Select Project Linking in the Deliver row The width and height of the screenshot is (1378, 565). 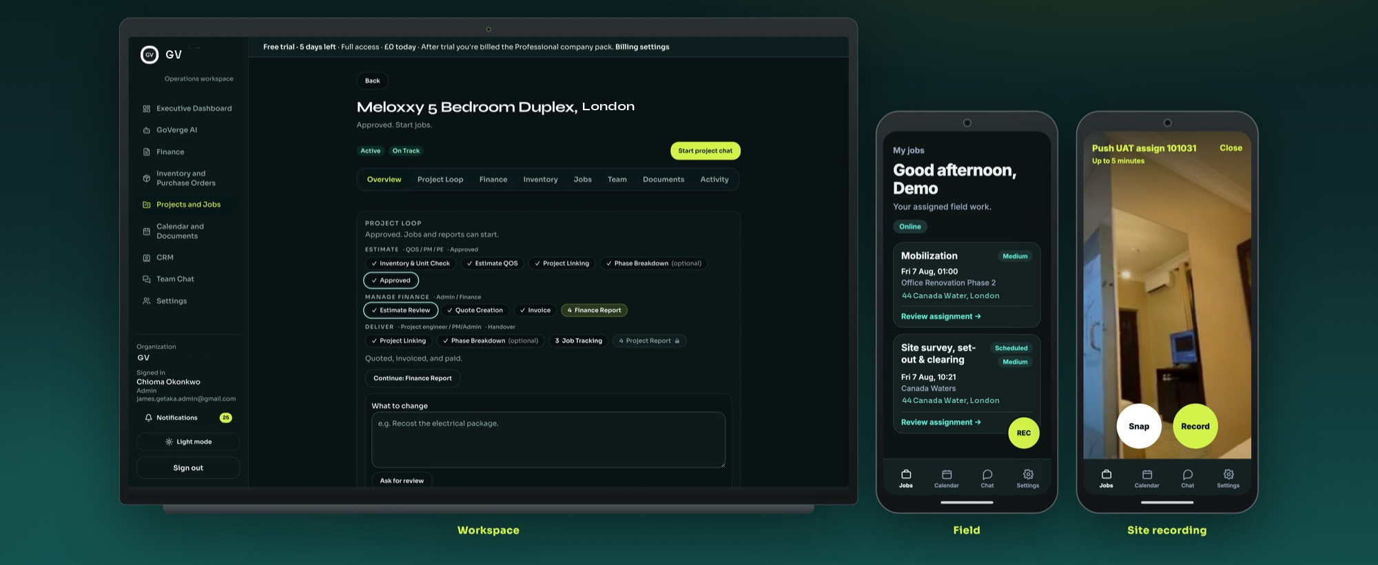click(398, 340)
